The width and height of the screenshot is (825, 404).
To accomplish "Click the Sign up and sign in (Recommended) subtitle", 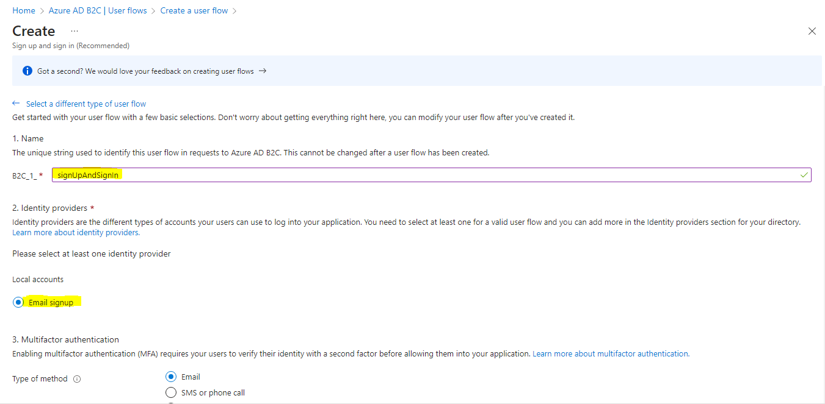I will pyautogui.click(x=71, y=46).
